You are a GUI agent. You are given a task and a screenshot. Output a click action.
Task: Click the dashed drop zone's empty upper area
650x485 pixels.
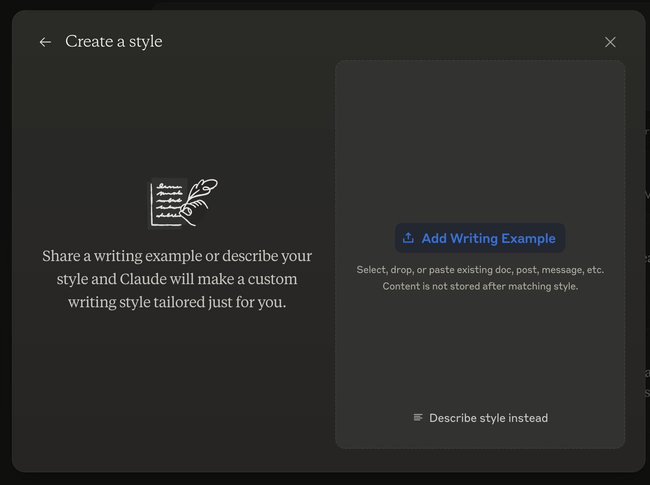[x=480, y=136]
